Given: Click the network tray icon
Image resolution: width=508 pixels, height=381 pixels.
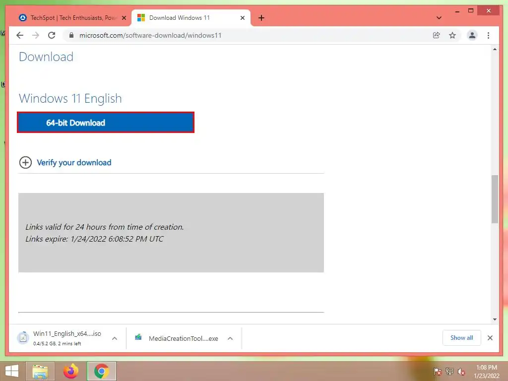Looking at the screenshot, I should [449, 372].
